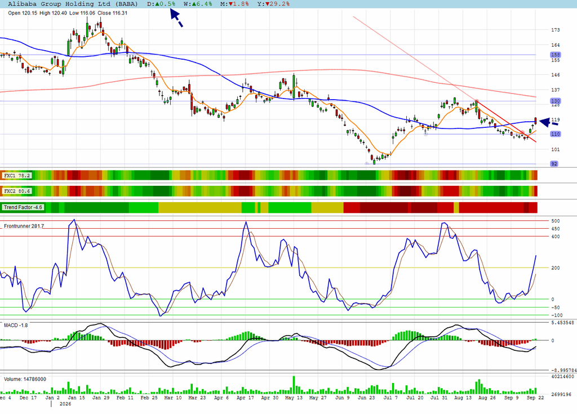Viewport: 577px width, 414px height.
Task: Click the FXC1 78.2 indicator label
Action: click(17, 176)
